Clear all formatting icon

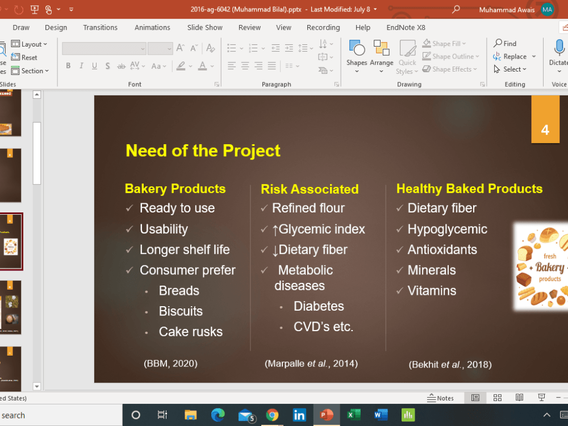point(211,48)
